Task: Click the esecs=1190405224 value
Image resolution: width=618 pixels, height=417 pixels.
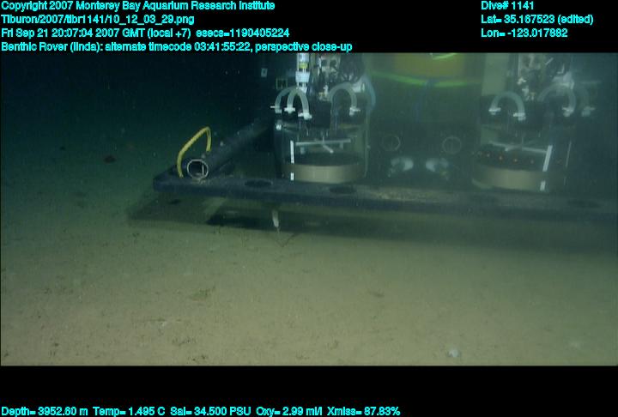Action: click(x=242, y=33)
